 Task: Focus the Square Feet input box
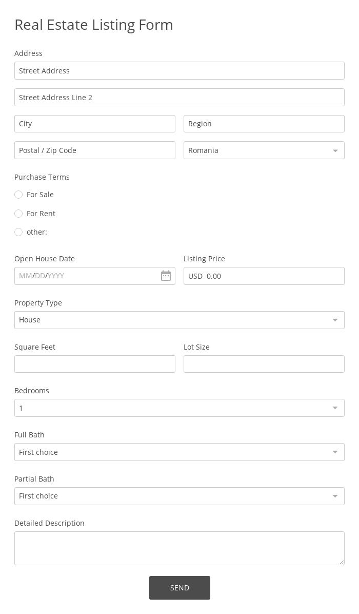pyautogui.click(x=94, y=364)
